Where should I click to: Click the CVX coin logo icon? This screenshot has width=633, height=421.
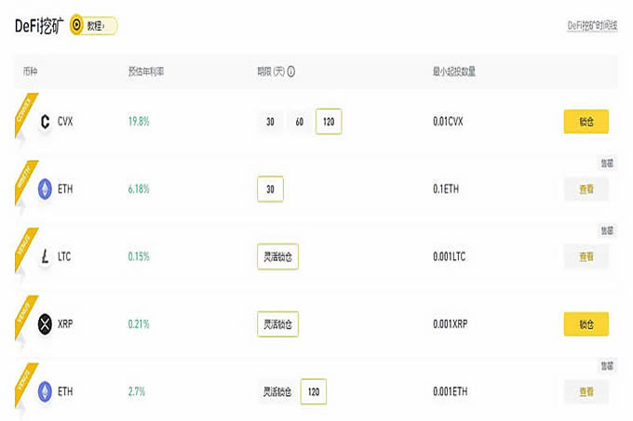click(45, 122)
